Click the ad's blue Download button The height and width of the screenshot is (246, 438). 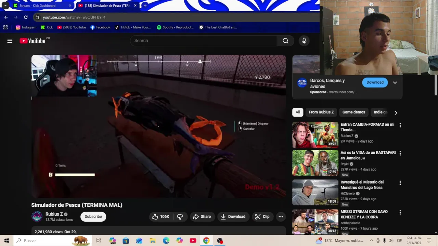click(375, 82)
